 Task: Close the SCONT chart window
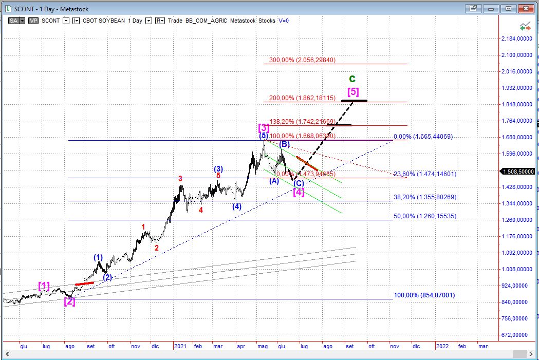(526, 8)
